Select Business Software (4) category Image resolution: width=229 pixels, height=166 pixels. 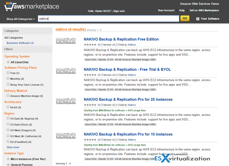[x=20, y=43]
